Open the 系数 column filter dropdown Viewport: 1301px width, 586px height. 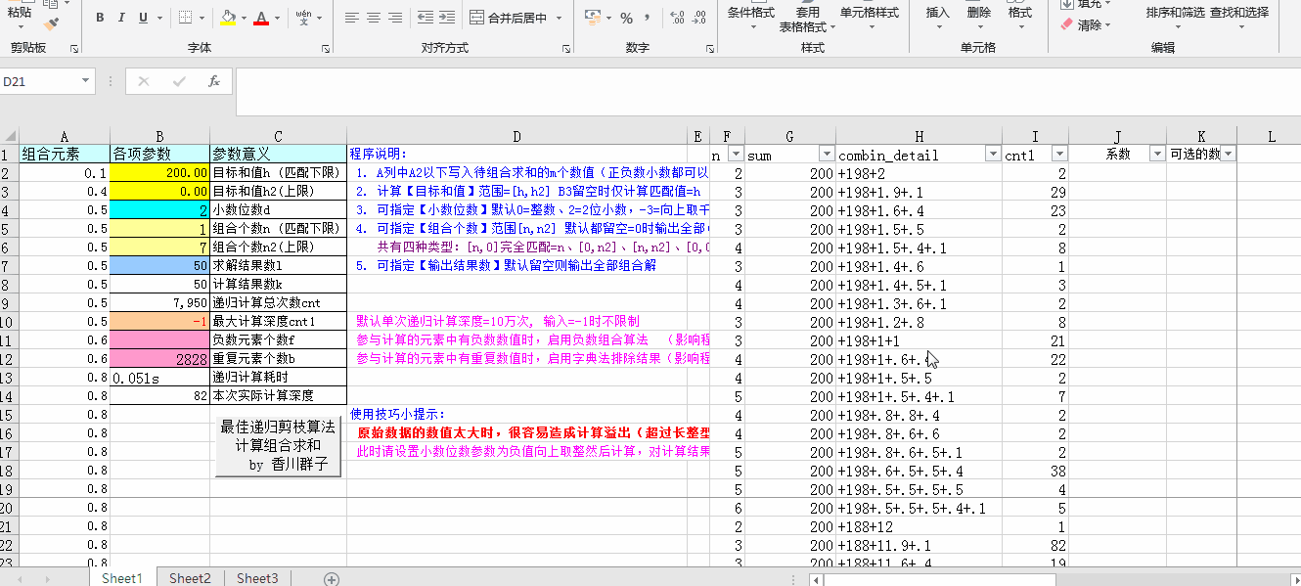click(x=1157, y=154)
